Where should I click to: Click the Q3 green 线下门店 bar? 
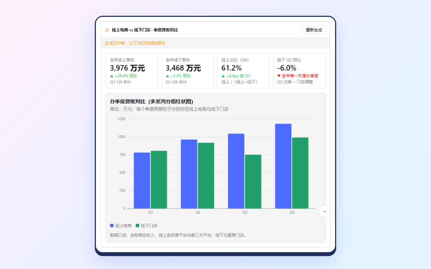253,181
